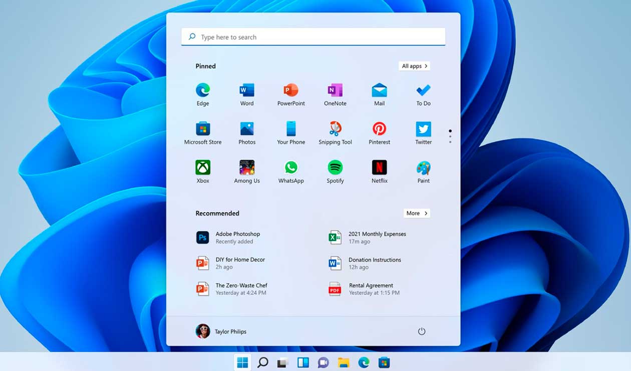The image size is (631, 371).
Task: Open Search from the taskbar
Action: (262, 362)
